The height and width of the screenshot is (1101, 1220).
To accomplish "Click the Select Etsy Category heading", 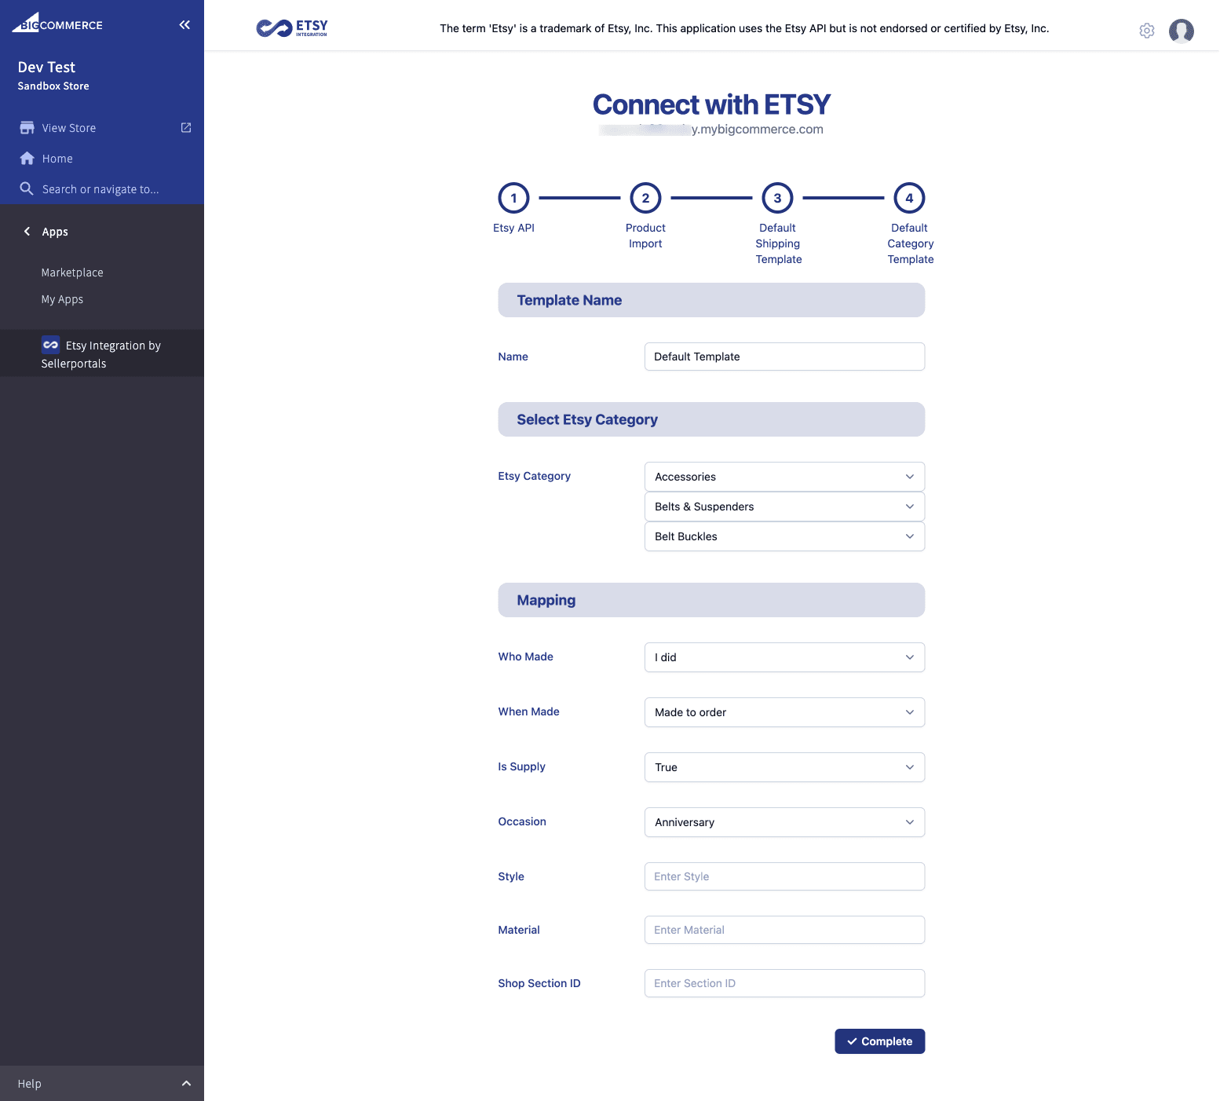I will click(x=587, y=419).
